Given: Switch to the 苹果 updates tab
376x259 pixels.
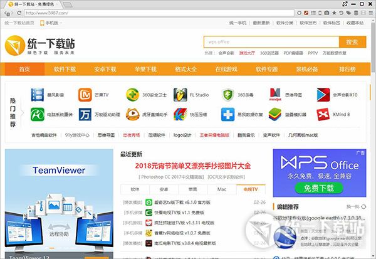Looking at the screenshot, I should (193, 189).
